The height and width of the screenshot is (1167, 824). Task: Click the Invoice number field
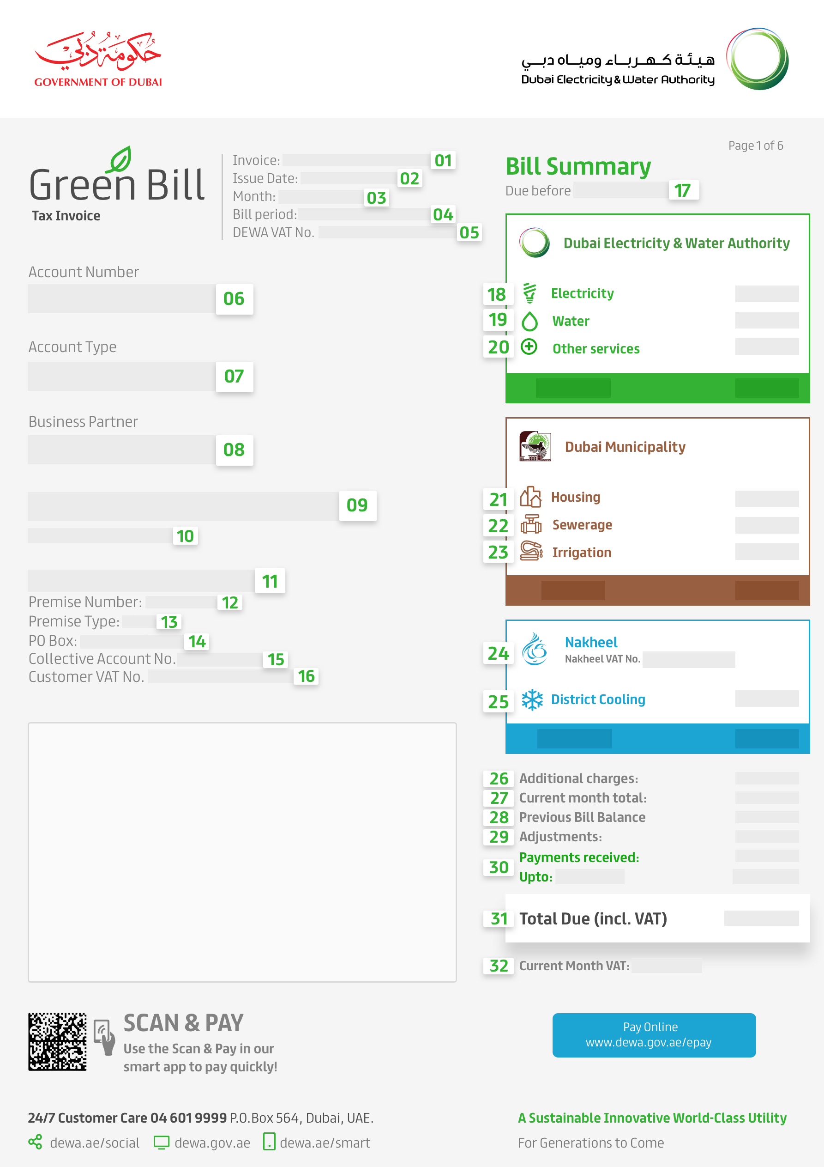[x=357, y=160]
